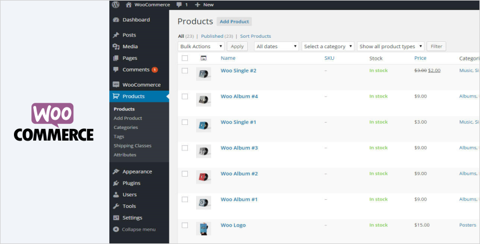Open the Woo Album #4 product thumbnail

pyautogui.click(x=203, y=99)
